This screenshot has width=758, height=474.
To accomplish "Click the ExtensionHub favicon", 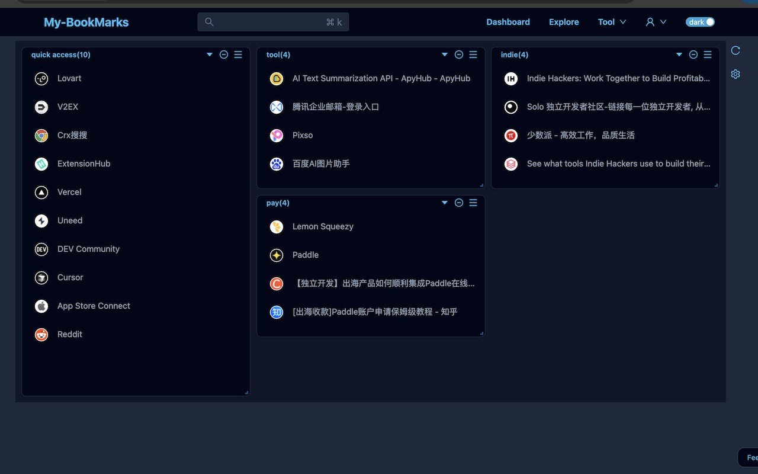I will pyautogui.click(x=41, y=164).
